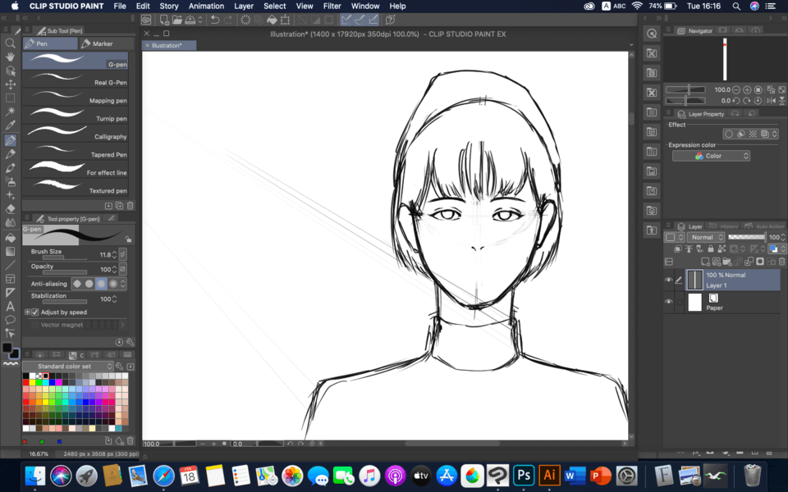Select the Zoom magnifier tool

coord(11,43)
